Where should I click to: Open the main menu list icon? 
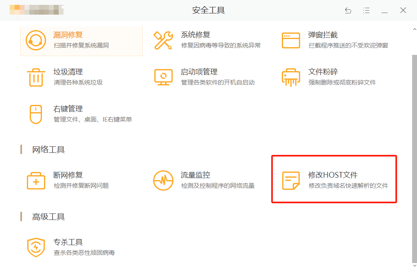click(366, 11)
